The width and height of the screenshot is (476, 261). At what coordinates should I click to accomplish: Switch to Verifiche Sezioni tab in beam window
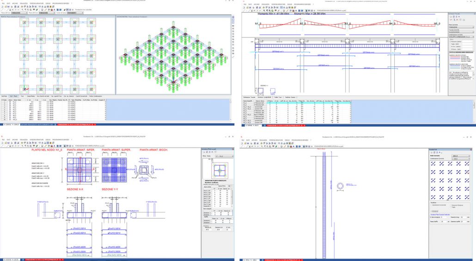pos(289,97)
